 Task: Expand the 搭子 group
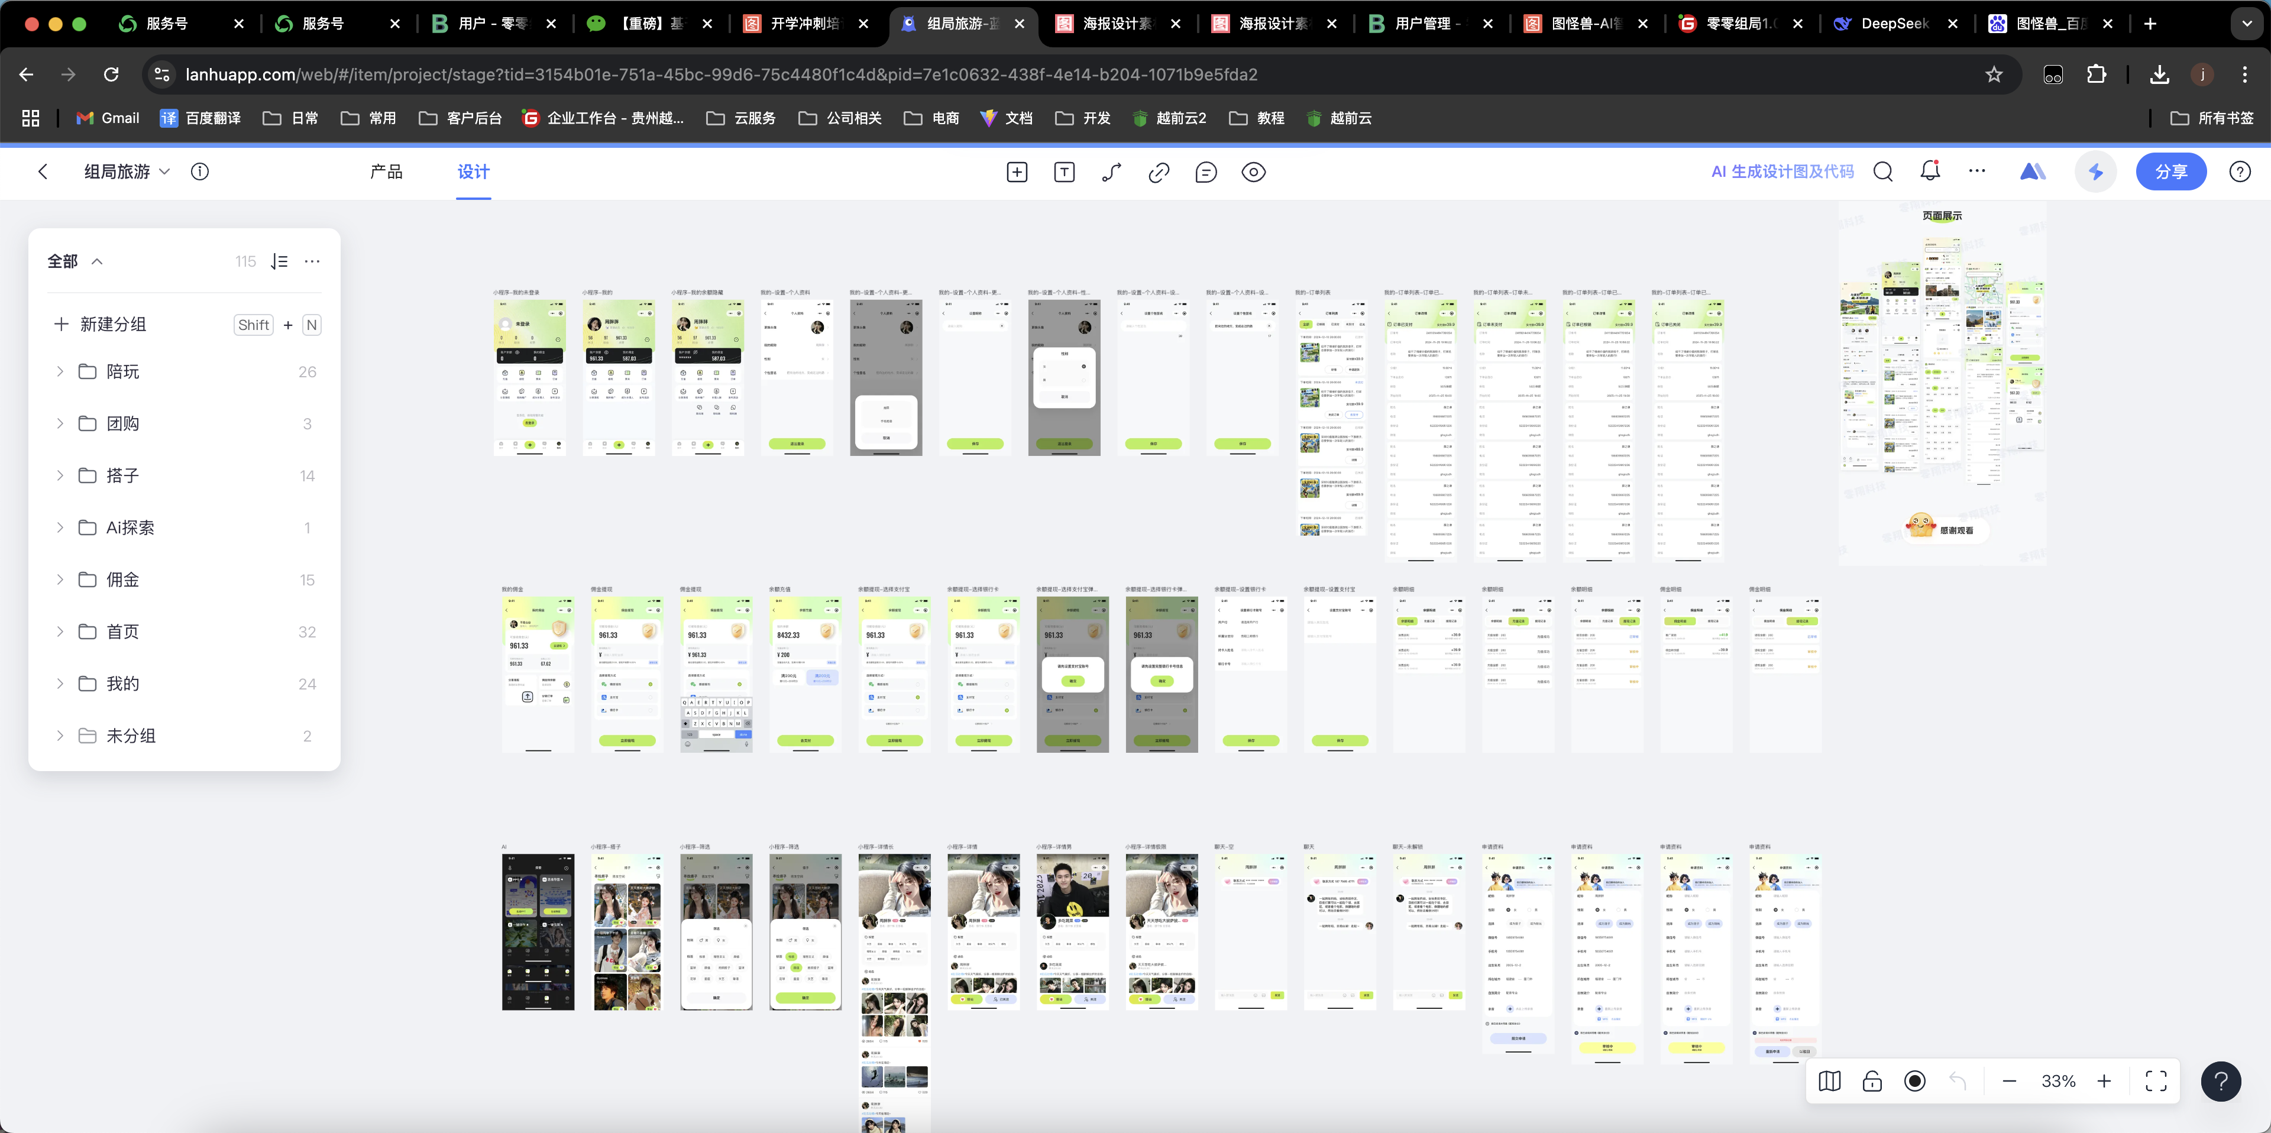60,475
